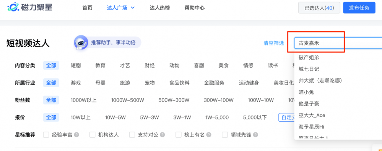The image size is (382, 151).
Task: Click help icon beside 支持对公
Action: tap(163, 135)
